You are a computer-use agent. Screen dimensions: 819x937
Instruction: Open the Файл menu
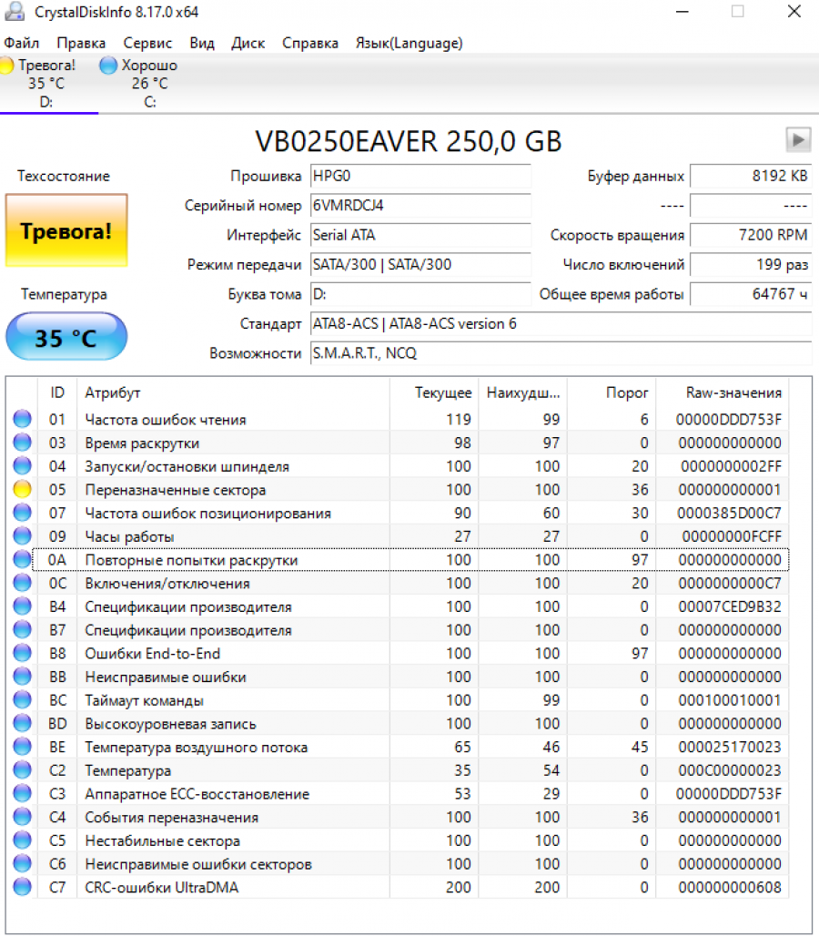tap(21, 43)
